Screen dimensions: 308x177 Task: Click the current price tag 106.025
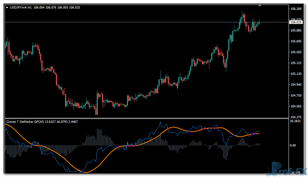296,22
